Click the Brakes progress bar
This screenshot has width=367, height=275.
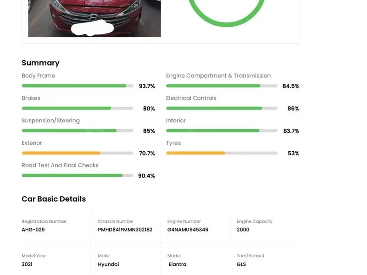tap(77, 108)
